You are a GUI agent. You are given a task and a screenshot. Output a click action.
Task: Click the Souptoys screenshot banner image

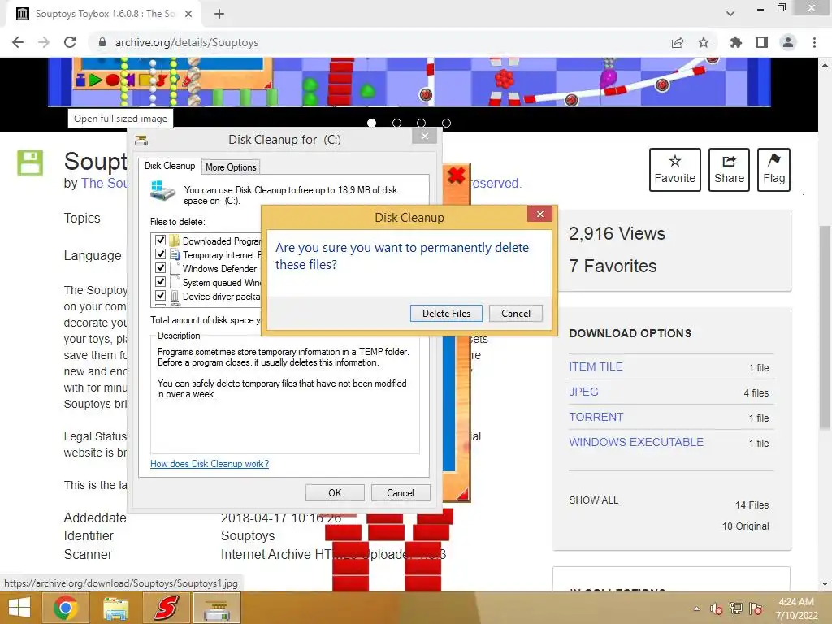pos(409,82)
